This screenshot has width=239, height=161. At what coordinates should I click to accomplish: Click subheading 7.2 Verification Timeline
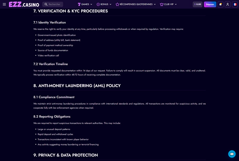[x=51, y=64]
